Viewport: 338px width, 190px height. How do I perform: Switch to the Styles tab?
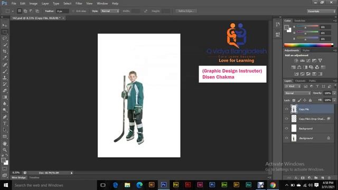[x=306, y=51]
